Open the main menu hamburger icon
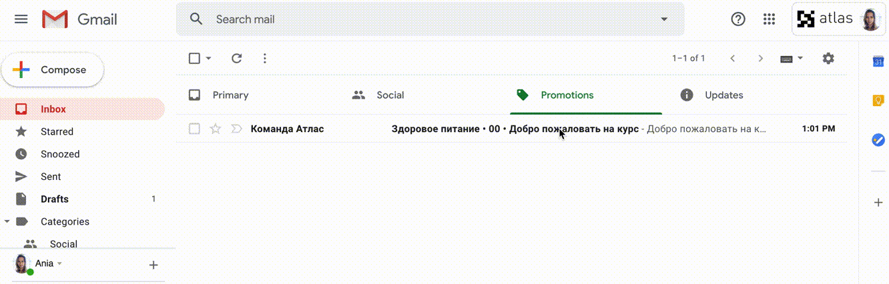Image resolution: width=889 pixels, height=284 pixels. pyautogui.click(x=21, y=19)
